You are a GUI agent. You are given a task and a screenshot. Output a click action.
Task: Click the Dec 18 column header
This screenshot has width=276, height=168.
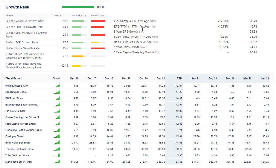pos(109,78)
